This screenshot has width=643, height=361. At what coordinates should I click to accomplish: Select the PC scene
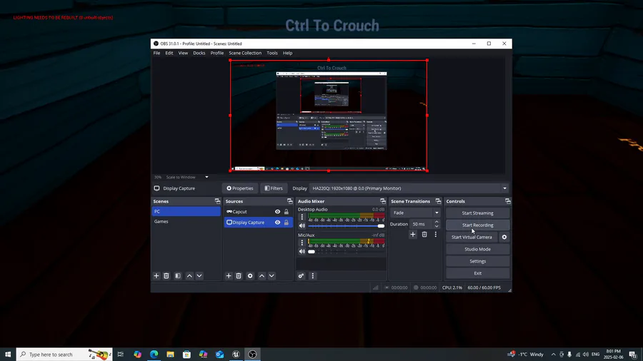186,211
